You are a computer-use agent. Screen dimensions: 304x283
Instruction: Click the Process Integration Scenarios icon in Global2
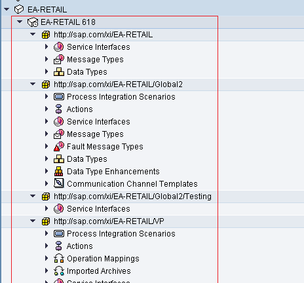59,97
